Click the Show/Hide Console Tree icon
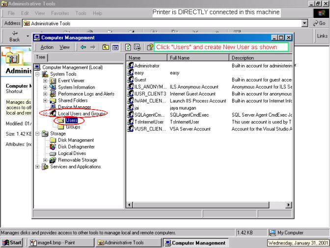This screenshot has height=248, width=330. tap(115, 47)
